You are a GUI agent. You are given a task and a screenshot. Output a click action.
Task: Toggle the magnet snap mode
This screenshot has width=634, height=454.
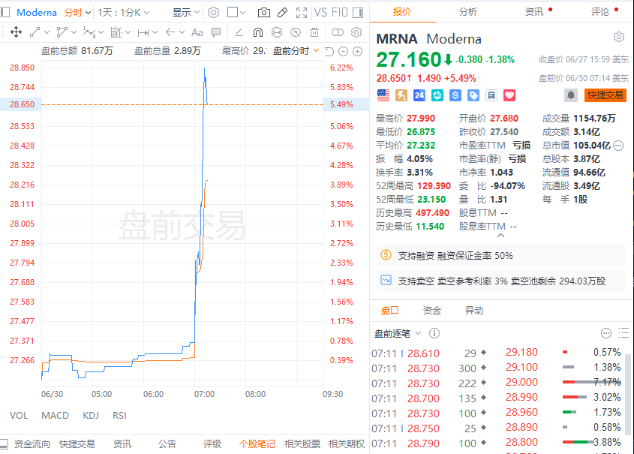pos(258,32)
